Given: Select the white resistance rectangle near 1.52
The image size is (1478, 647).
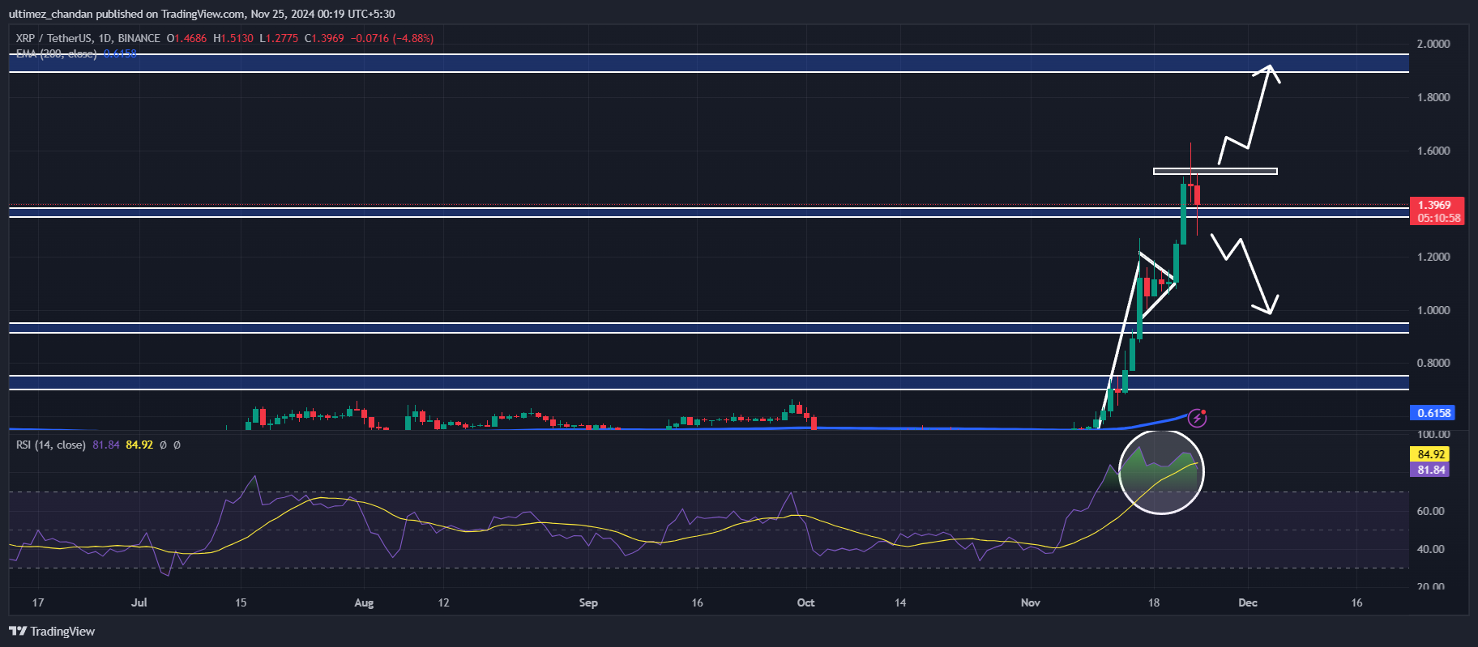Looking at the screenshot, I should (x=1215, y=171).
